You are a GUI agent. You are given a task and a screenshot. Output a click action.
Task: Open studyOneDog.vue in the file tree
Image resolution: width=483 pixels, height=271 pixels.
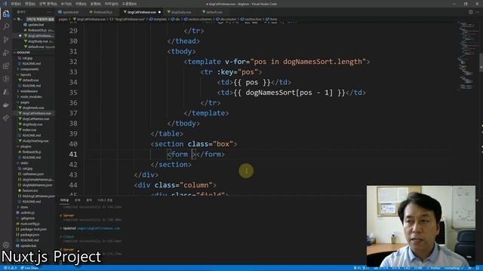click(x=35, y=141)
